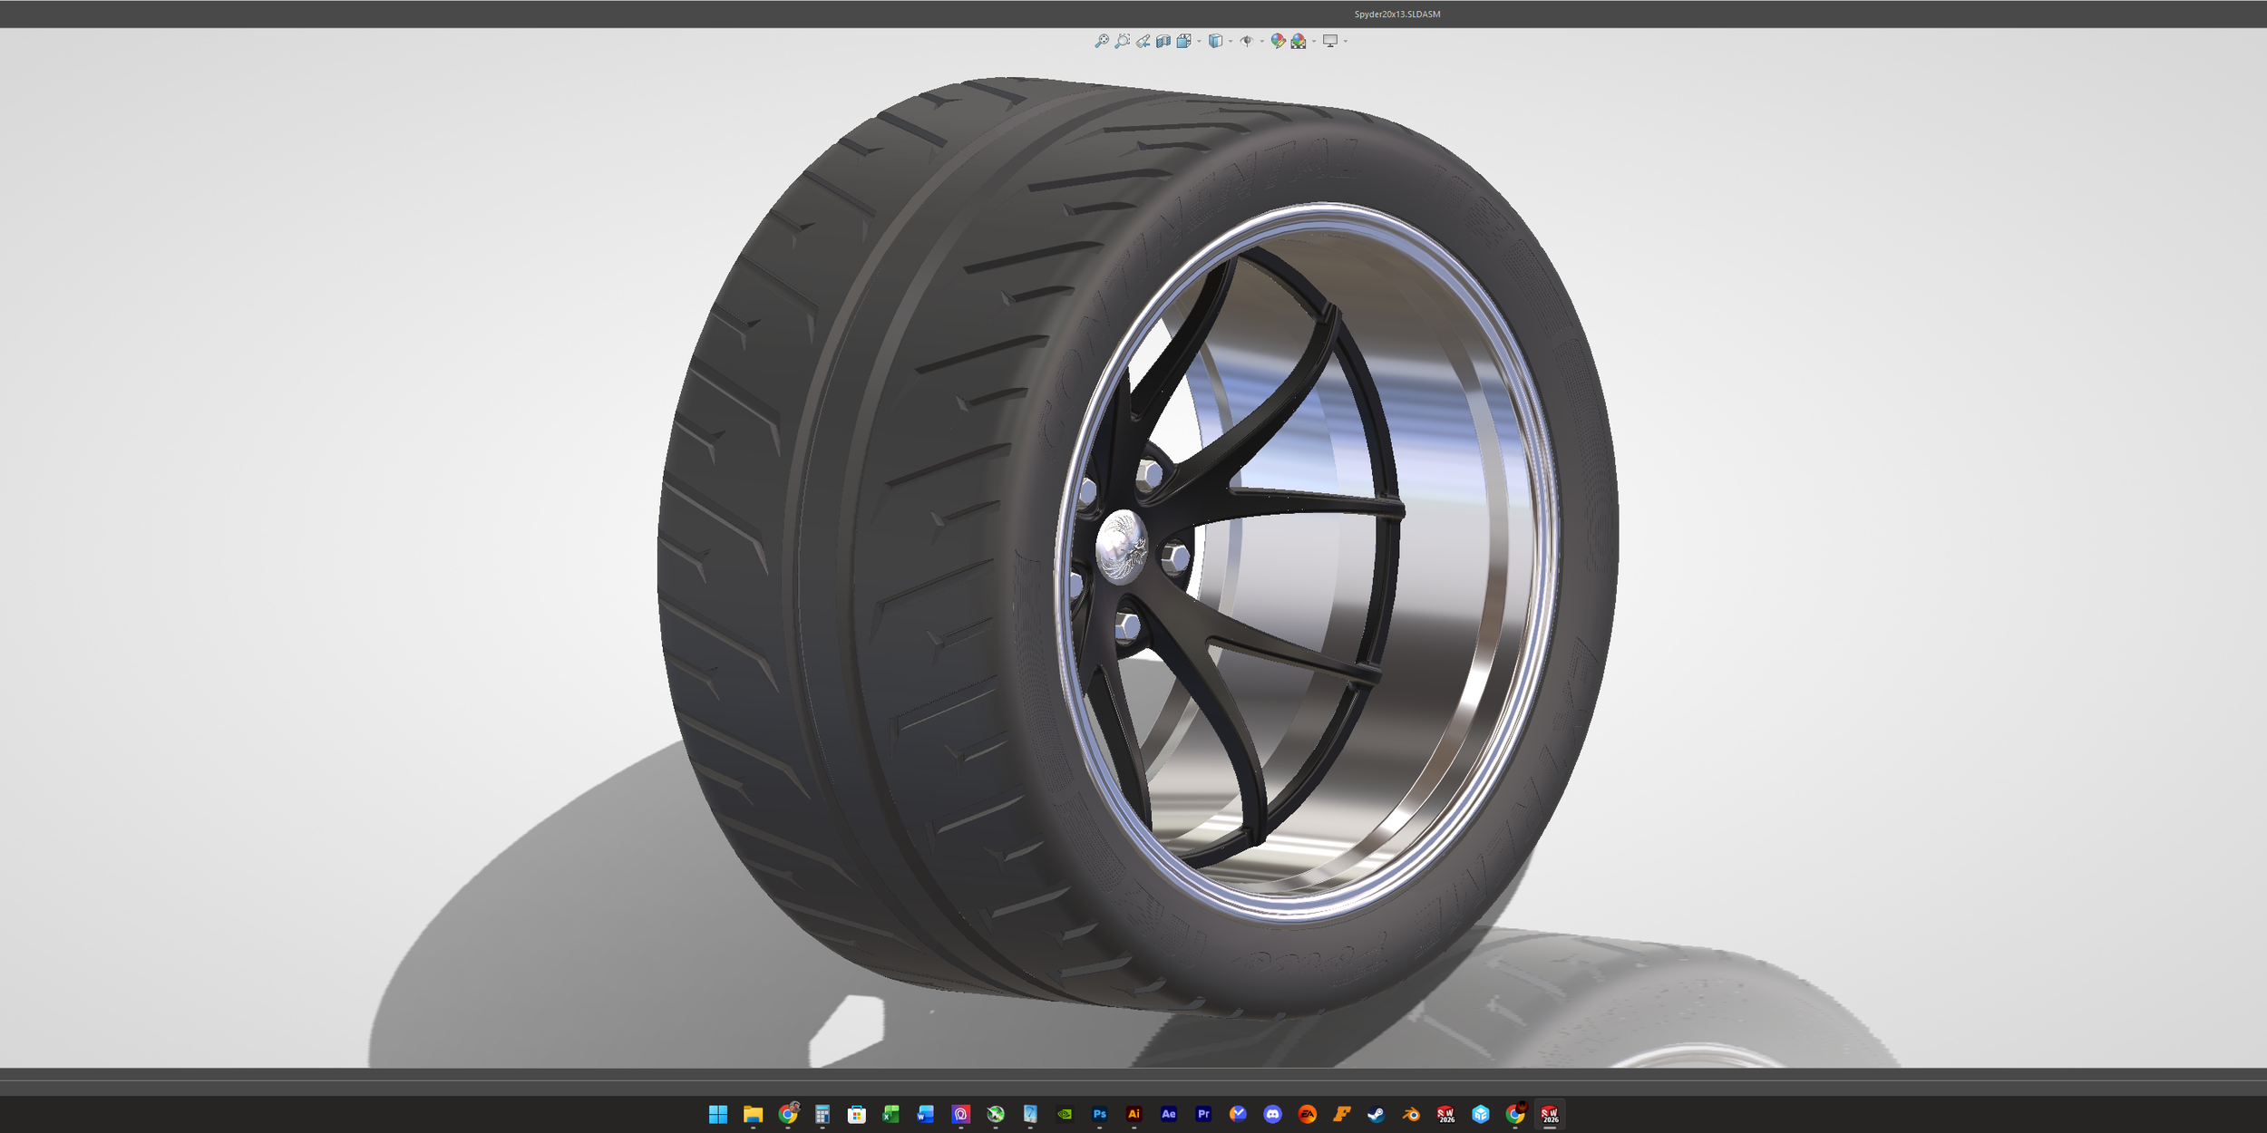Open Steam from the taskbar
Screen dimensions: 2267x1133
click(x=1377, y=1114)
